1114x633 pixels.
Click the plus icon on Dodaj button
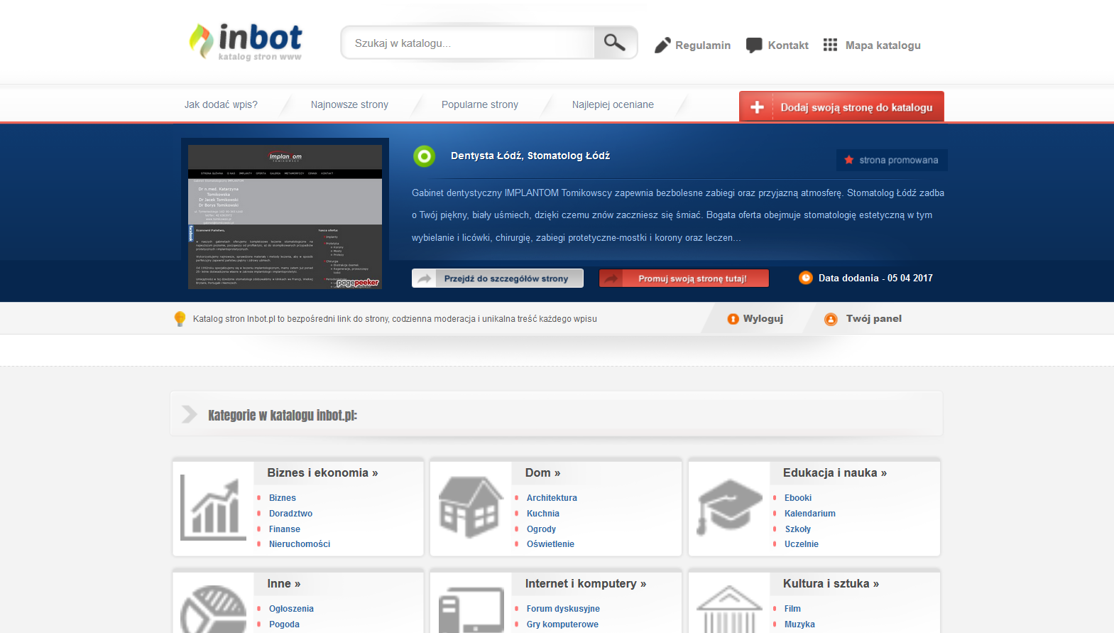pos(757,107)
